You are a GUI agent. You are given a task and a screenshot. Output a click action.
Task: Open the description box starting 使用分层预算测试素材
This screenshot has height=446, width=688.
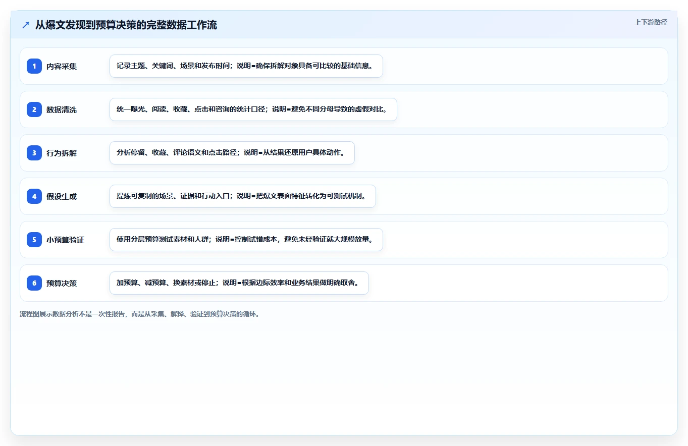tap(246, 240)
